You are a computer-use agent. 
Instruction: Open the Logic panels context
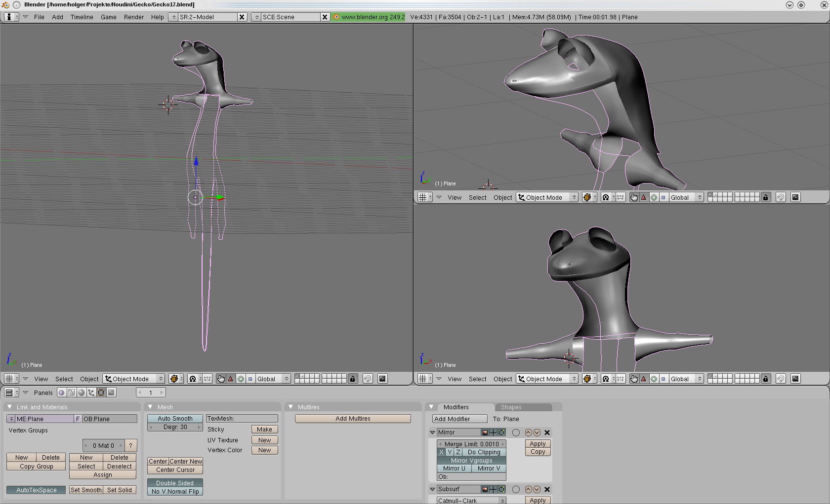[x=62, y=393]
